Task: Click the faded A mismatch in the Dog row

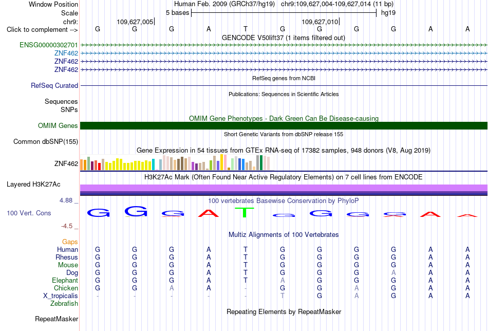Action: tap(393, 273)
